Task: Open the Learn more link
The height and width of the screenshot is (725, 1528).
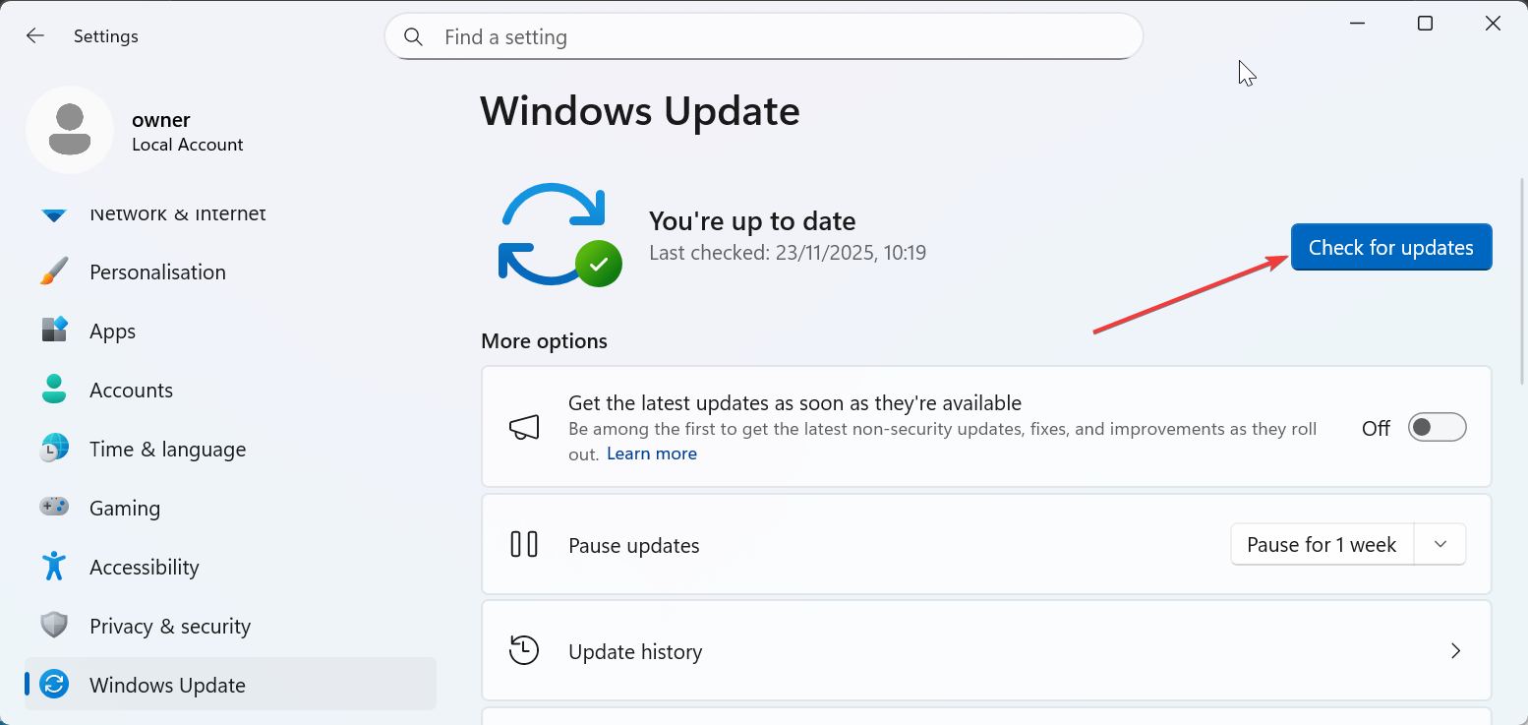Action: [x=651, y=453]
